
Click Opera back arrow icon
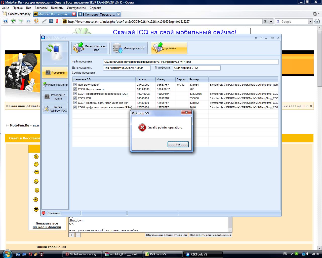point(13,21)
